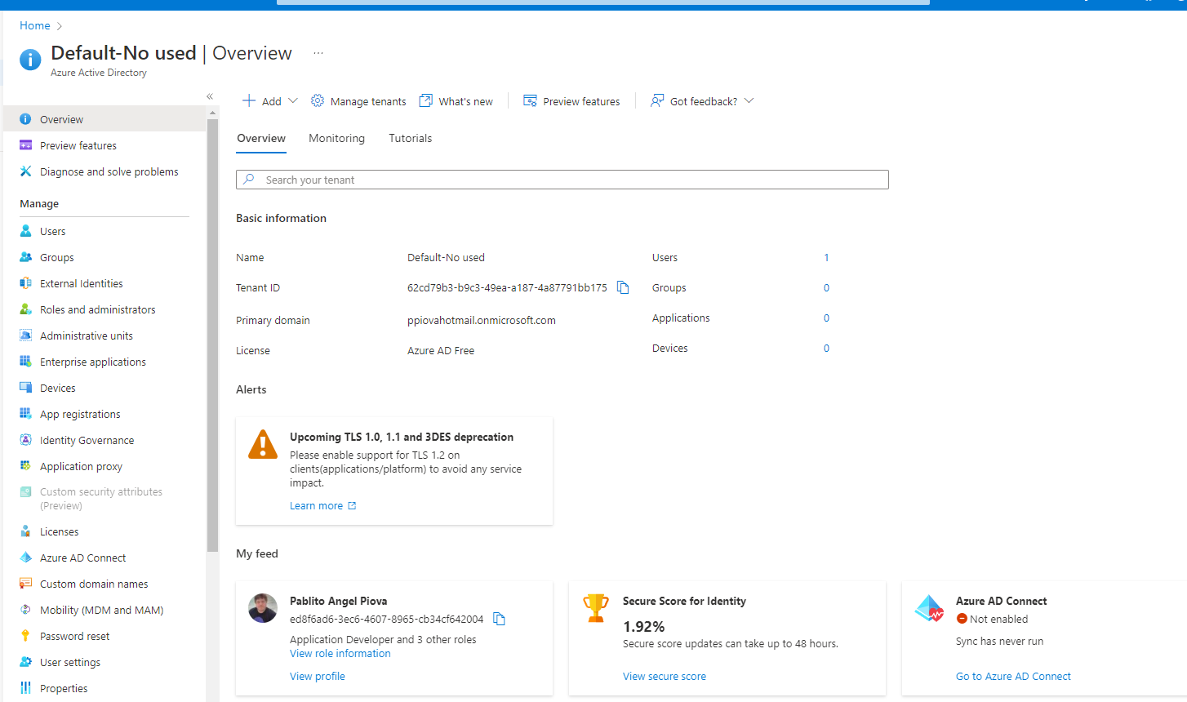Click the Administrative units icon
This screenshot has width=1187, height=702.
point(25,335)
